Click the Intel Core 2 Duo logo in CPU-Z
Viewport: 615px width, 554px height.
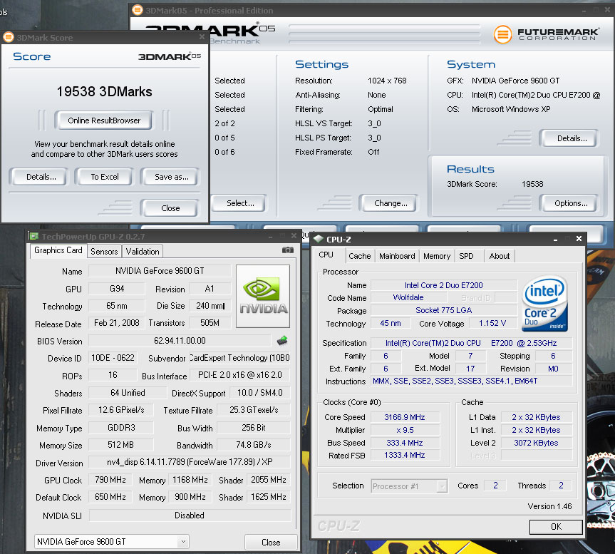(544, 303)
